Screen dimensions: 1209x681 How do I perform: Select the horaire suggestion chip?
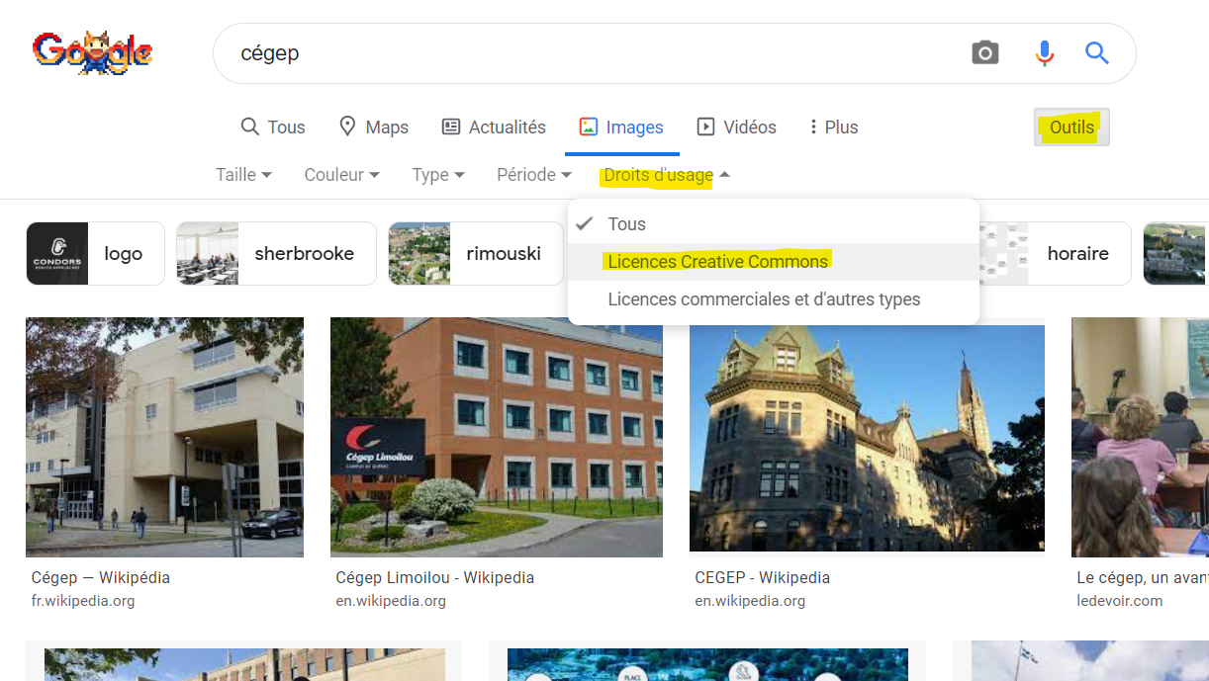point(1054,254)
